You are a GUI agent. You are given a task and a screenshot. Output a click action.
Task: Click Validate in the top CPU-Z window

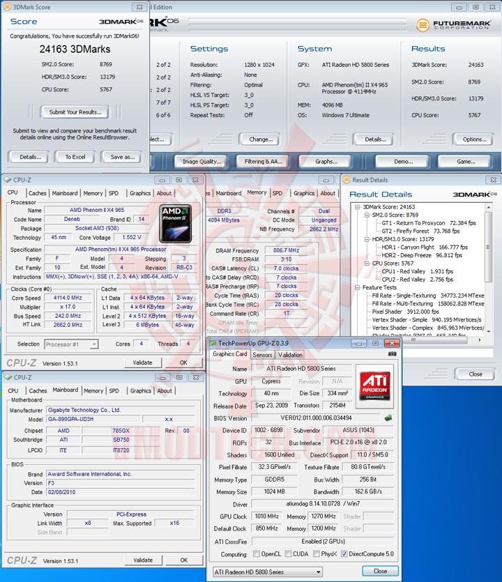[142, 362]
